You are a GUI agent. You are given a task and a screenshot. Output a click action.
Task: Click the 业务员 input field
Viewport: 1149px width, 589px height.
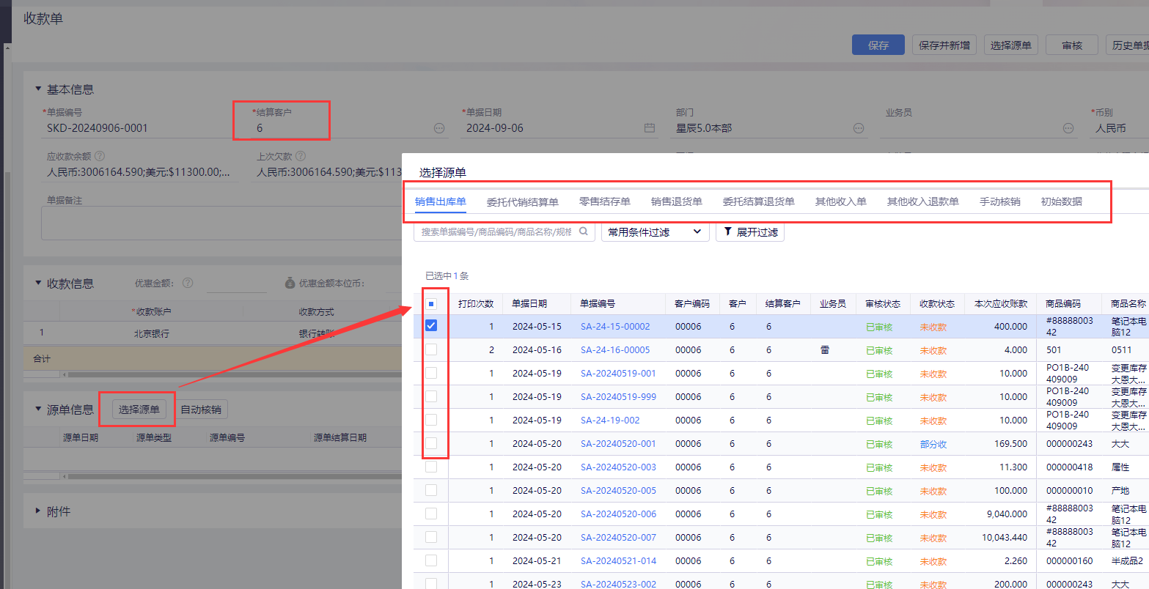[973, 128]
